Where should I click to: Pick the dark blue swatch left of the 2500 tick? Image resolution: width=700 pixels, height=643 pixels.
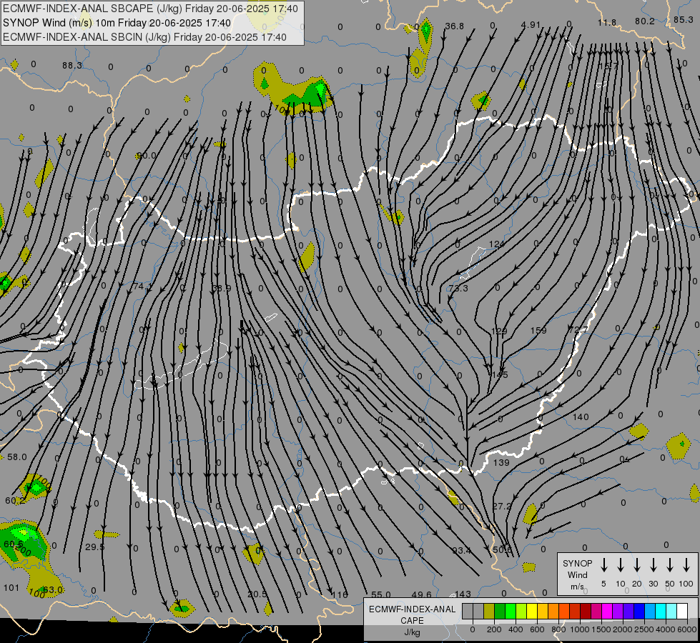pos(639,612)
